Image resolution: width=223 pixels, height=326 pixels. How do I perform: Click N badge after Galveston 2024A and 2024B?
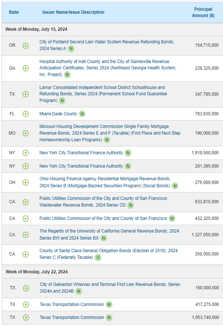(79, 291)
